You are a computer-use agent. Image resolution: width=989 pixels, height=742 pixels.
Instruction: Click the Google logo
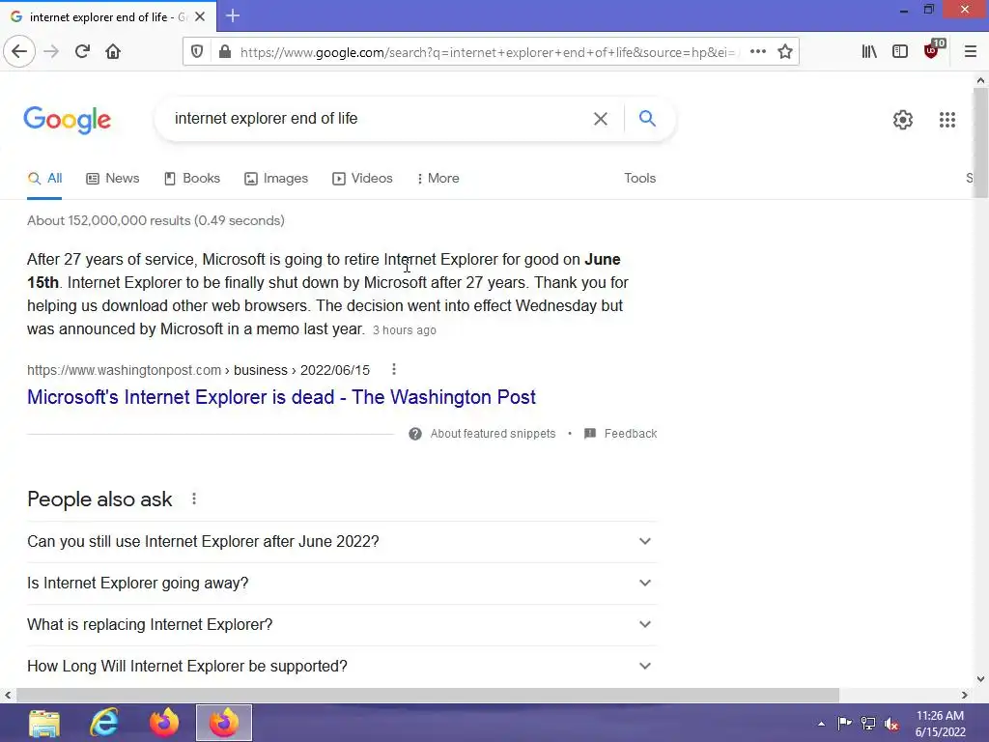(x=68, y=120)
